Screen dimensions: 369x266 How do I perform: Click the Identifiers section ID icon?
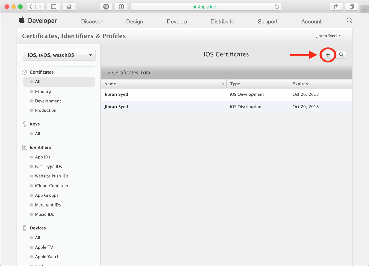25,147
